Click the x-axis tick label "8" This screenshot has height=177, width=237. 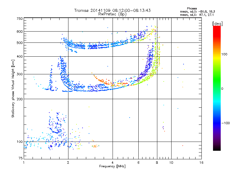pos(157,163)
